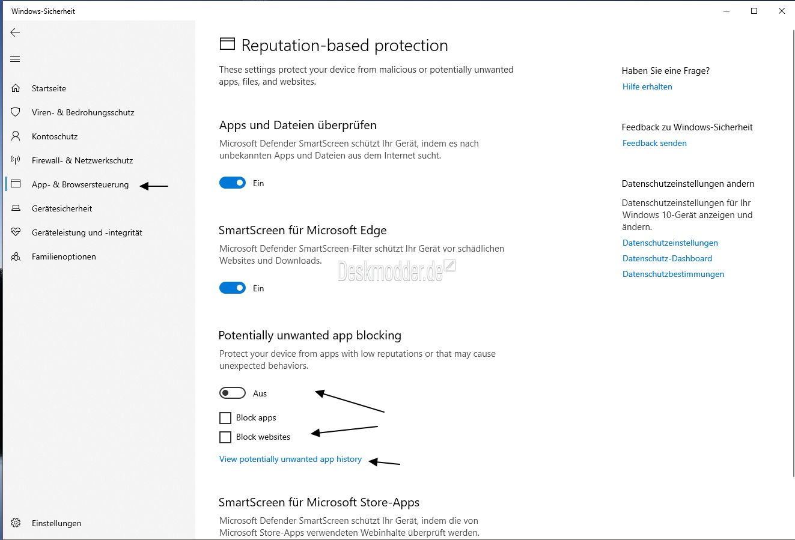Select Viren- & Bedrohungsschutz in the sidebar
Viewport: 795px width, 540px height.
tap(83, 112)
